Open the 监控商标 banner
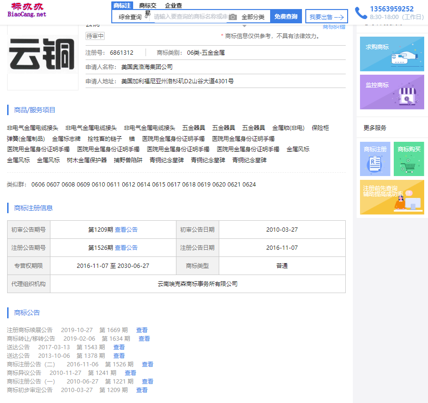 pyautogui.click(x=392, y=92)
